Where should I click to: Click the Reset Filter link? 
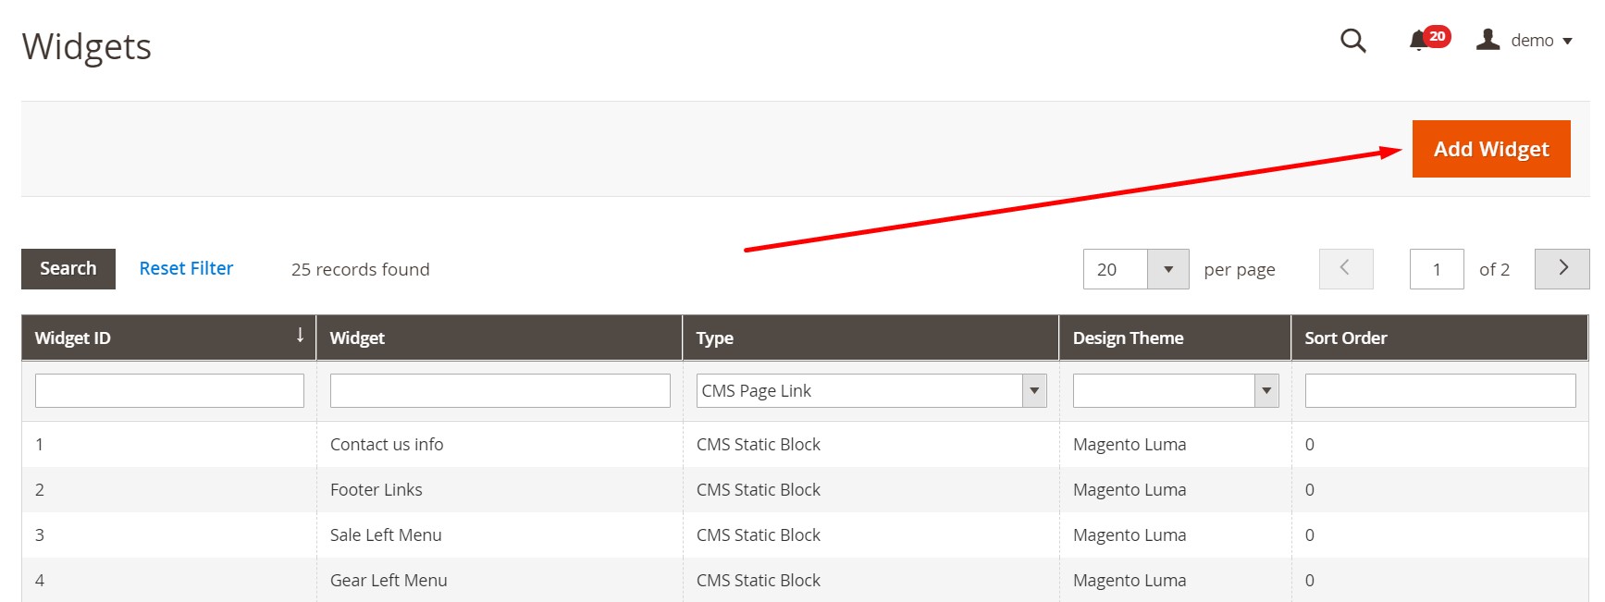coord(186,269)
